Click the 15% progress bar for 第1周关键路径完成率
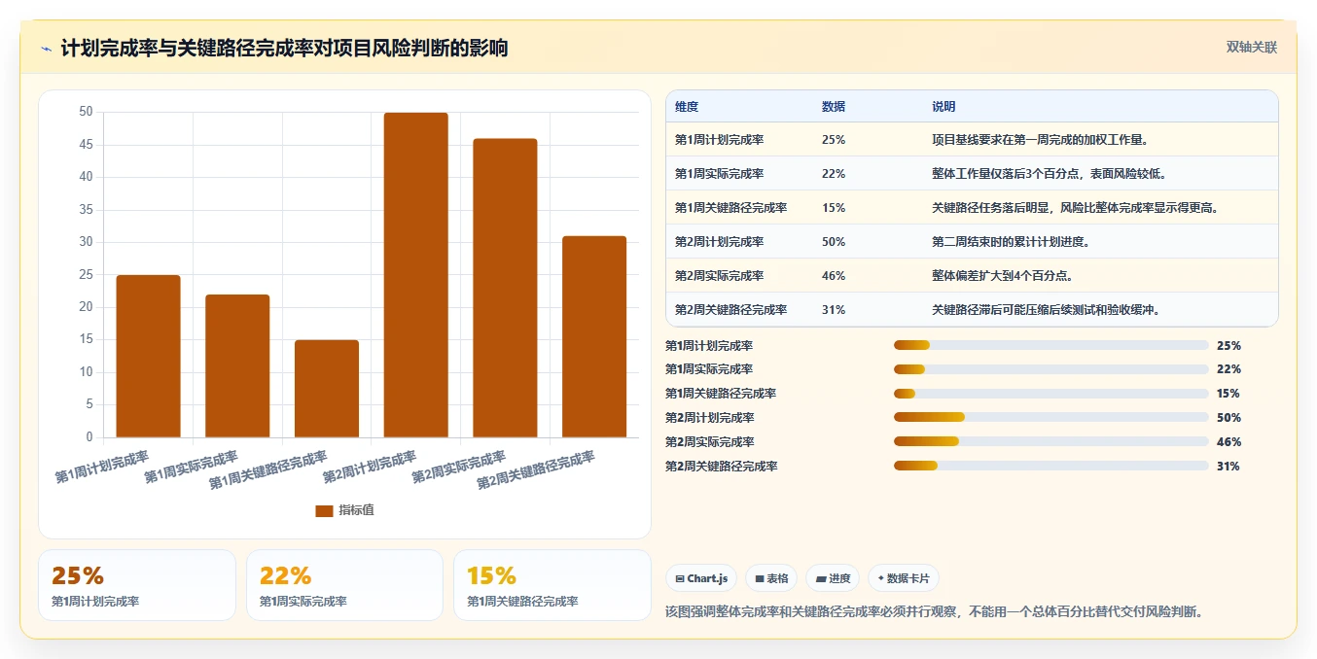Viewport: 1317px width, 659px height. (1051, 394)
